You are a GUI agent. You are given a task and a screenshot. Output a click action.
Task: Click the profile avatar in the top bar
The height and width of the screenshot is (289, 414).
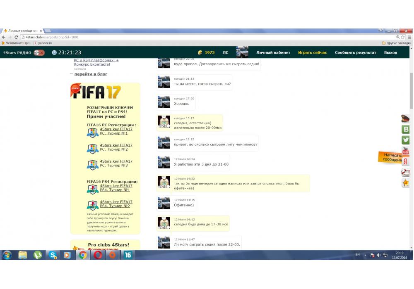pyautogui.click(x=242, y=52)
